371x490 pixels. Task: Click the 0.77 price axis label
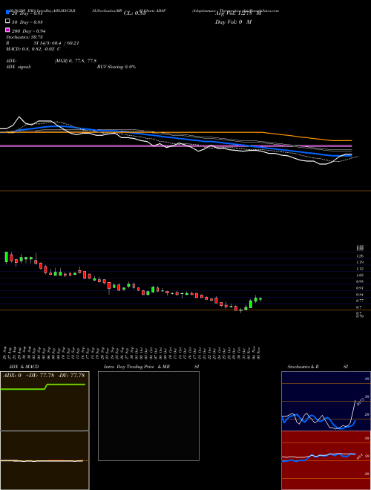pyautogui.click(x=359, y=301)
